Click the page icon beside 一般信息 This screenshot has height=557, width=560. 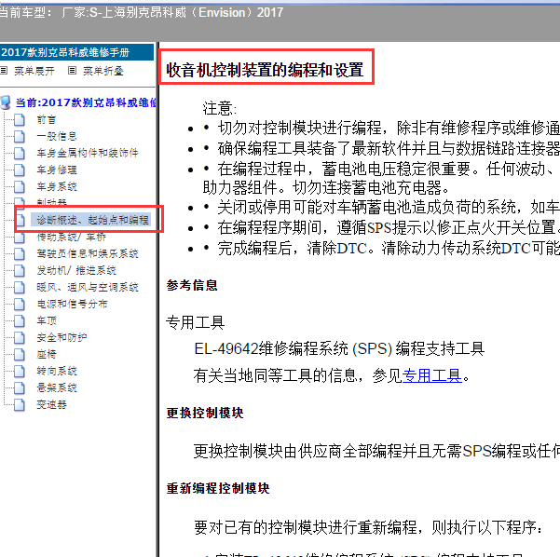pyautogui.click(x=20, y=136)
